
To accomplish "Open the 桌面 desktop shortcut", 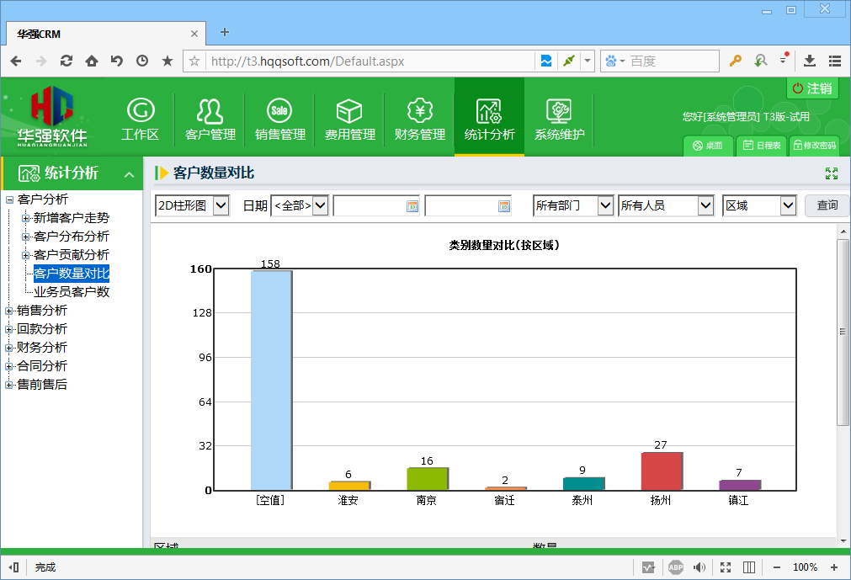I will (708, 146).
